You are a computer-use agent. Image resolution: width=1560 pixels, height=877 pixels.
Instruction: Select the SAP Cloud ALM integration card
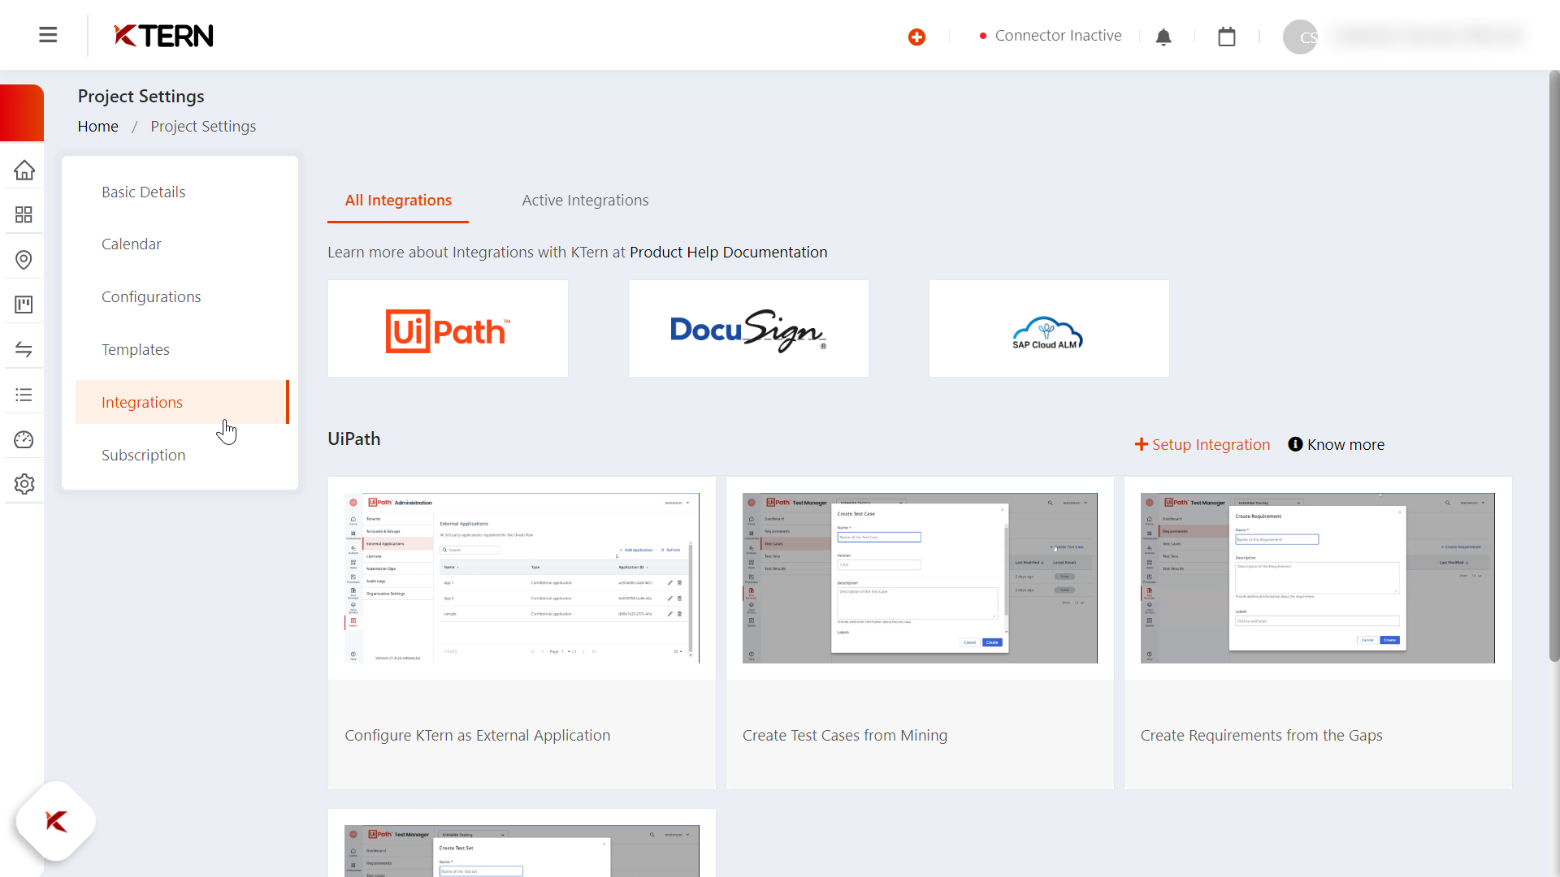1049,328
